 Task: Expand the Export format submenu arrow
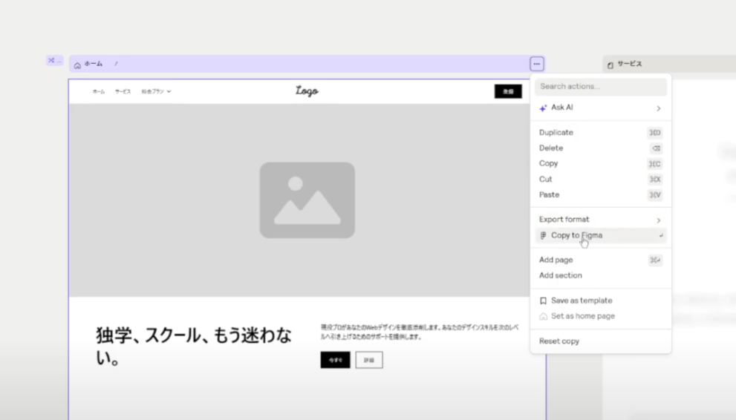658,220
